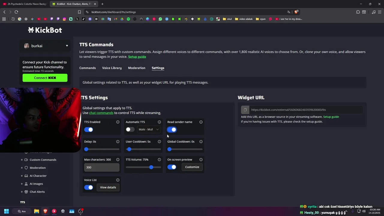
Task: Open File Explorer from taskbar
Action: coord(36,211)
